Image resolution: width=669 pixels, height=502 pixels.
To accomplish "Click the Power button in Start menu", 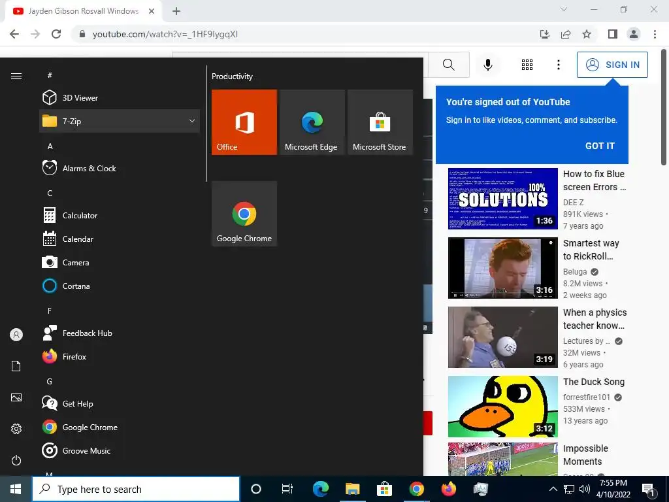I will coord(16,460).
